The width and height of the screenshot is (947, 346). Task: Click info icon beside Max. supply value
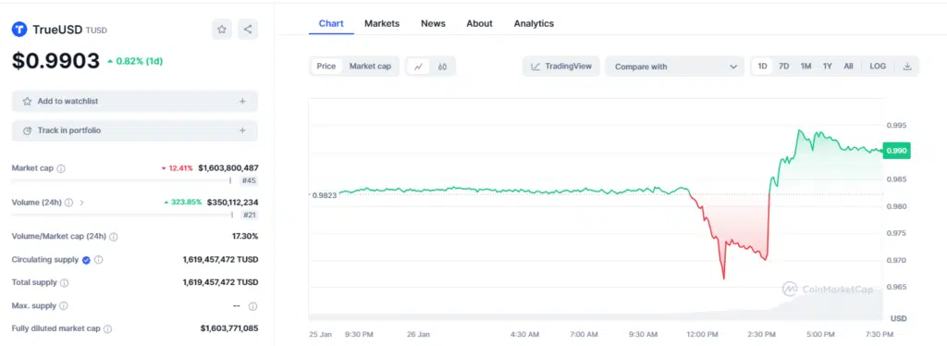click(253, 306)
